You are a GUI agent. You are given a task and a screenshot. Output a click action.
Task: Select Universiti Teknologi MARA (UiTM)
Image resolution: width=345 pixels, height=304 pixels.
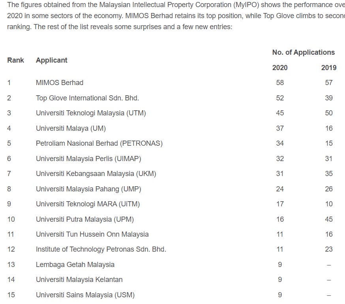[x=88, y=204]
